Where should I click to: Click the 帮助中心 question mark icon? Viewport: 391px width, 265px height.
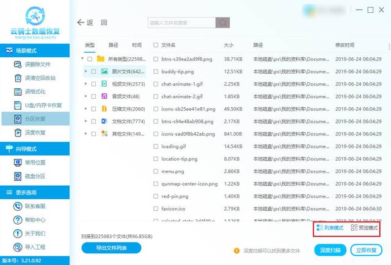tap(18, 220)
